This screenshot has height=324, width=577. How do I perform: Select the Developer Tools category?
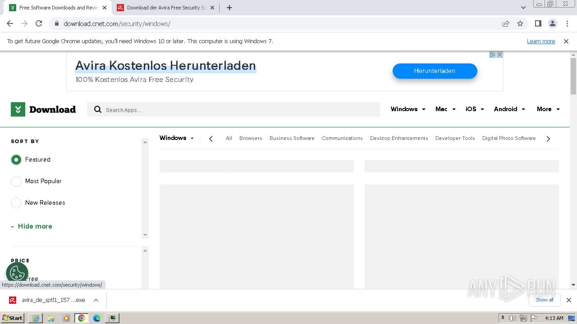point(455,138)
